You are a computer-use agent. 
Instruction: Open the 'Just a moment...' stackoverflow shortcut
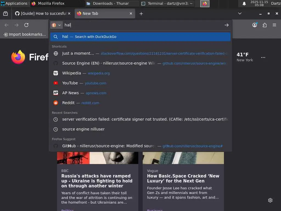point(140,54)
